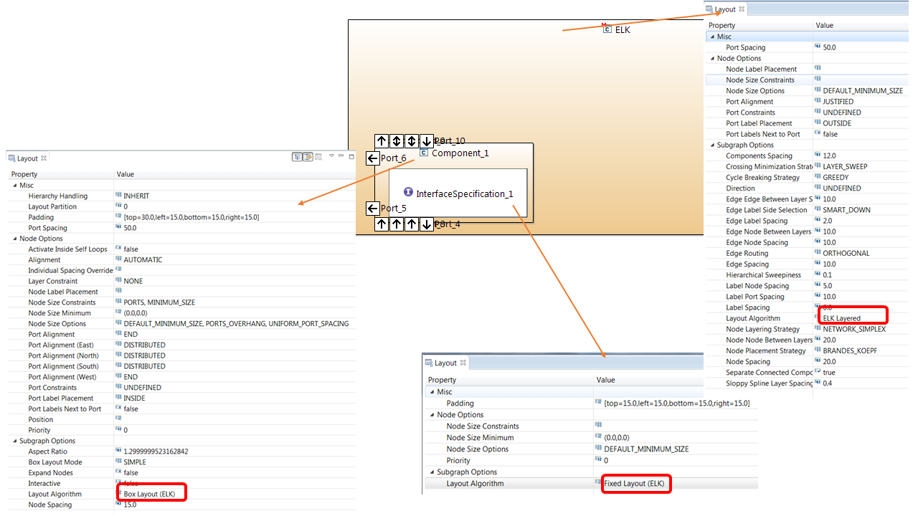The image size is (918, 516).
Task: Click Edge Label Side Selection value SMART_DOWN
Action: [x=846, y=210]
